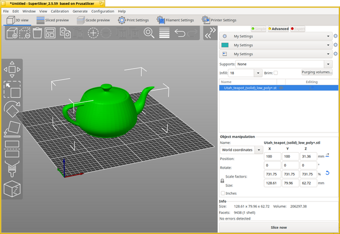Open the Supports dropdown showing None
Image resolution: width=340 pixels, height=234 pixels.
284,64
